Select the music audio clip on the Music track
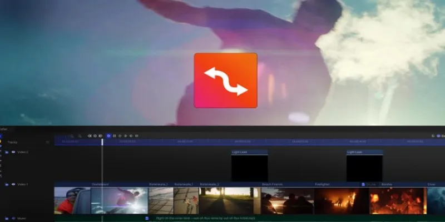 pyautogui.click(x=249, y=219)
